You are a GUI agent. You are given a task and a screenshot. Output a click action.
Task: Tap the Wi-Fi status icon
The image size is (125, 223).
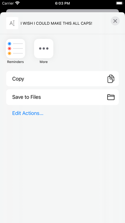(x=18, y=3)
